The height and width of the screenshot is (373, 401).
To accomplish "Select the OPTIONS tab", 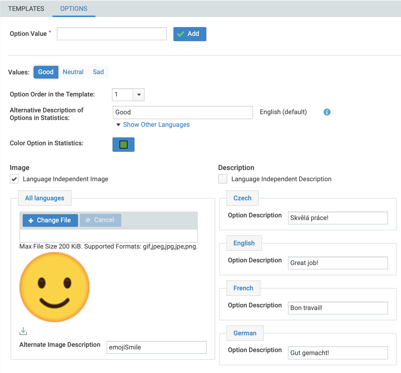I will pos(74,9).
